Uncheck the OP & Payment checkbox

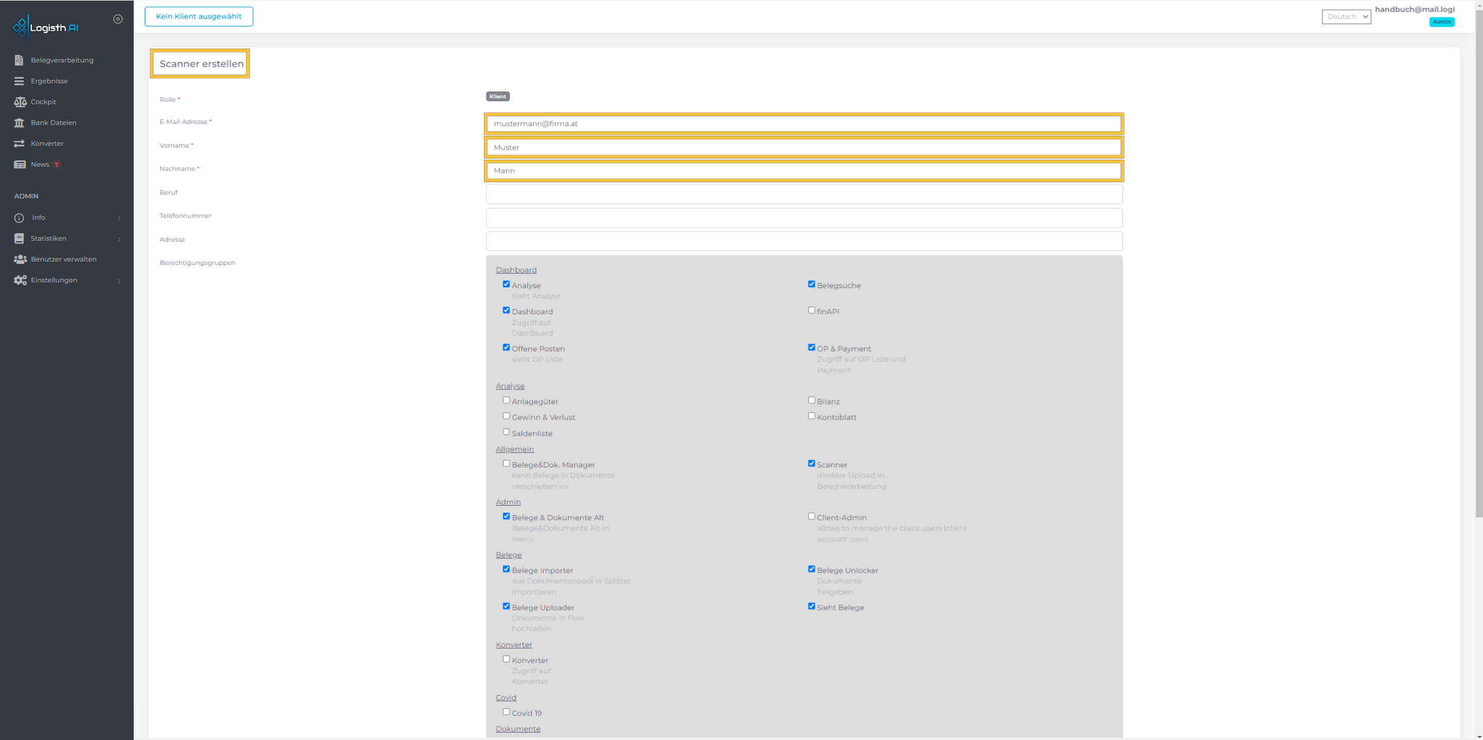click(812, 347)
